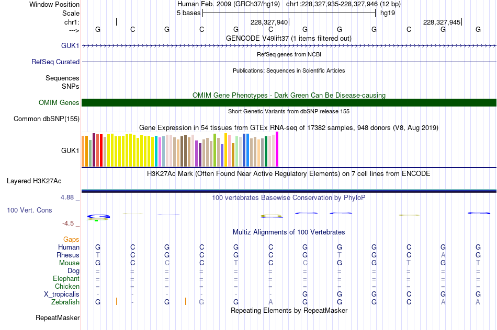The image size is (497, 330).
Task: Open the RefSeq Curated track label
Action: click(55, 62)
